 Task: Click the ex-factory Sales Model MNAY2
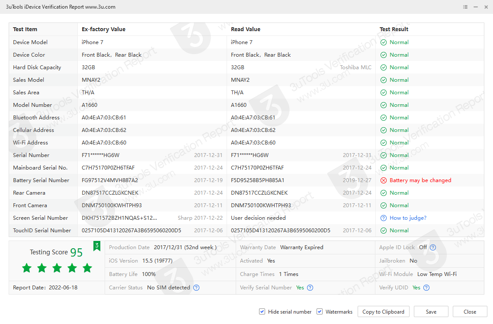pos(91,80)
